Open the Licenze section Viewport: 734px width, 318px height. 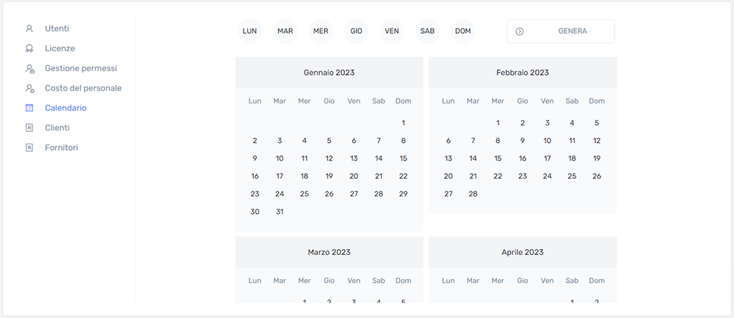click(60, 48)
